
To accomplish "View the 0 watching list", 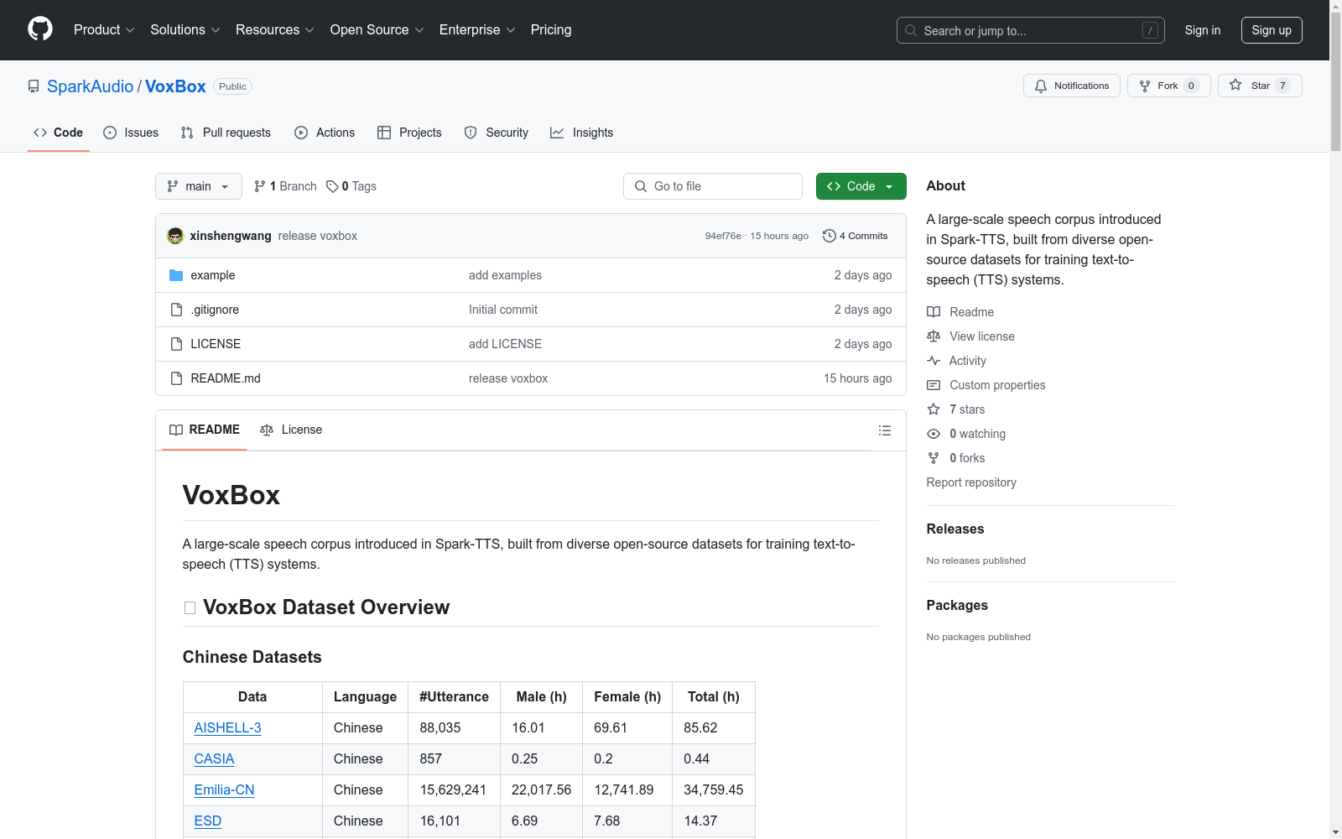I will click(966, 434).
